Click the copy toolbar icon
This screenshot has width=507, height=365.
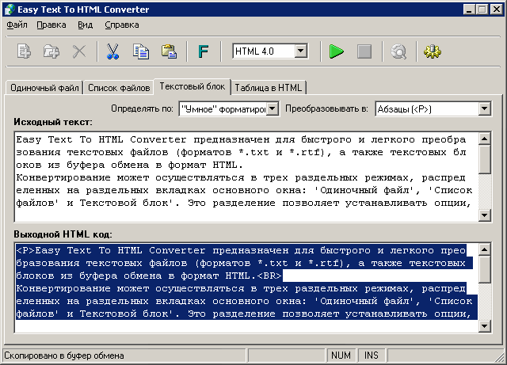(141, 51)
